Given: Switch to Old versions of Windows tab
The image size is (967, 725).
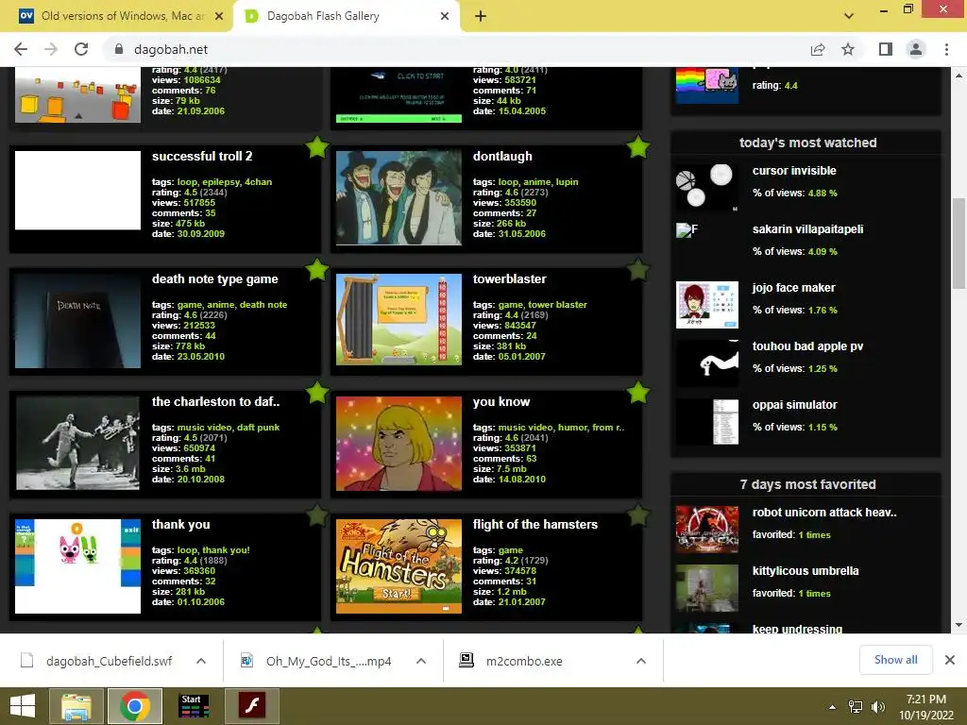Looking at the screenshot, I should click(116, 17).
